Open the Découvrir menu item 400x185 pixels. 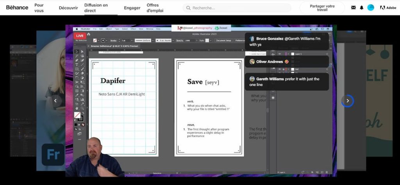point(68,8)
